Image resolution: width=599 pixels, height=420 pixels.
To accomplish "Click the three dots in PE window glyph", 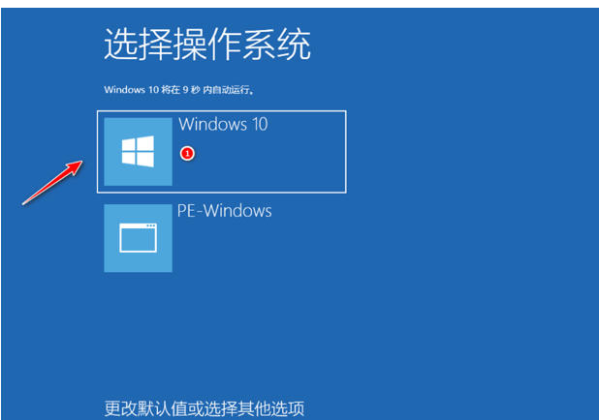I will click(x=151, y=225).
